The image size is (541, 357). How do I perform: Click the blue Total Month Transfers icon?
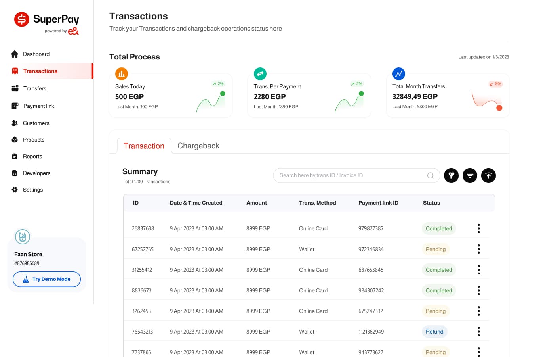click(x=399, y=74)
